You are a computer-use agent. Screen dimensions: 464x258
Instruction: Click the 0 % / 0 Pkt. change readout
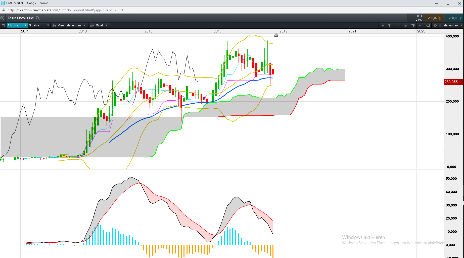419,18
